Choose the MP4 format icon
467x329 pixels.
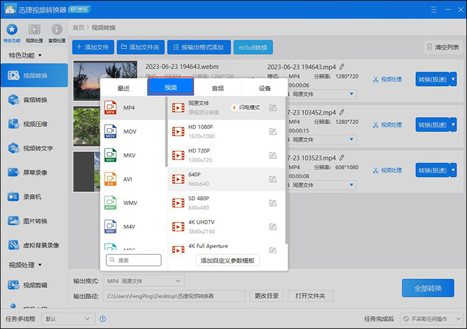(x=110, y=108)
